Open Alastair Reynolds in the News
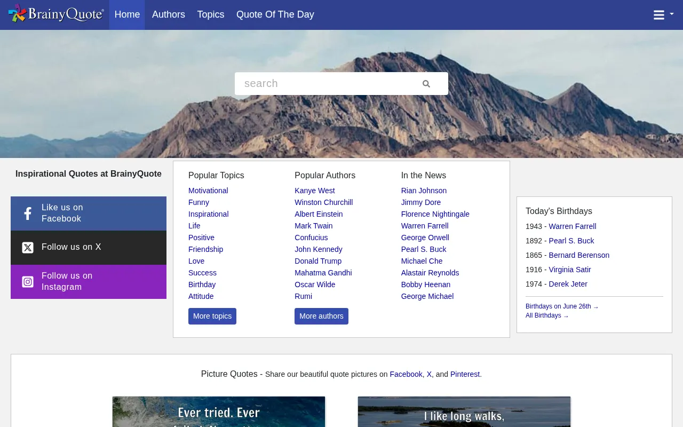 [x=430, y=273]
